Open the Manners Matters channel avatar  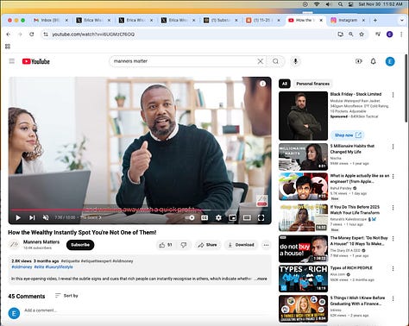(13, 245)
